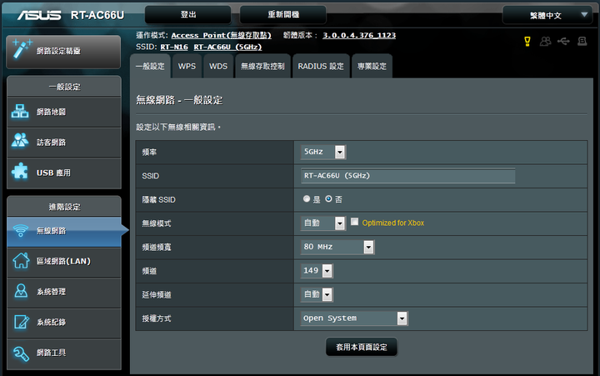Click the RT-N16 SSID link
This screenshot has height=376, width=600.
[174, 47]
